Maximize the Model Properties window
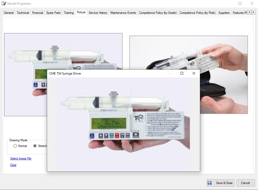 (240, 3)
